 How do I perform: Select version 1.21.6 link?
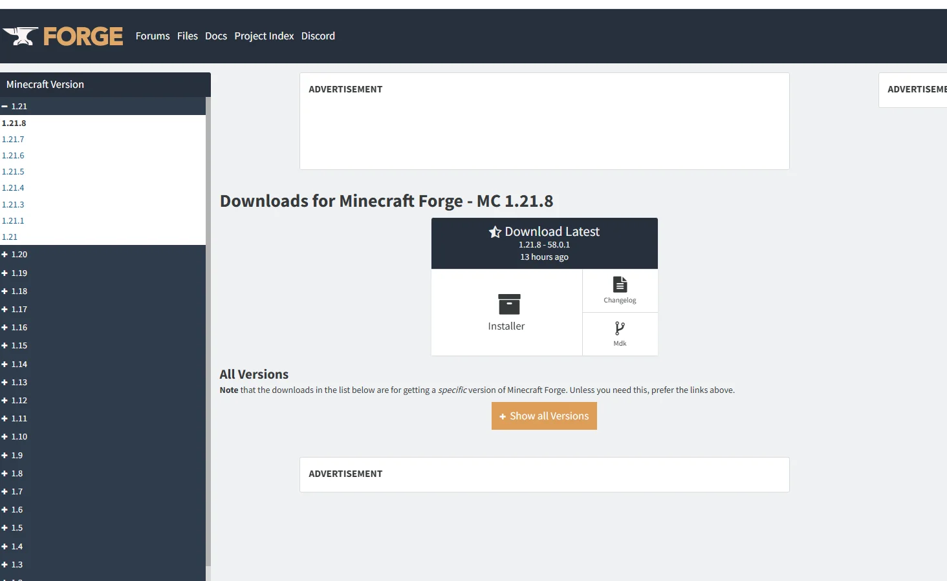[x=13, y=155]
